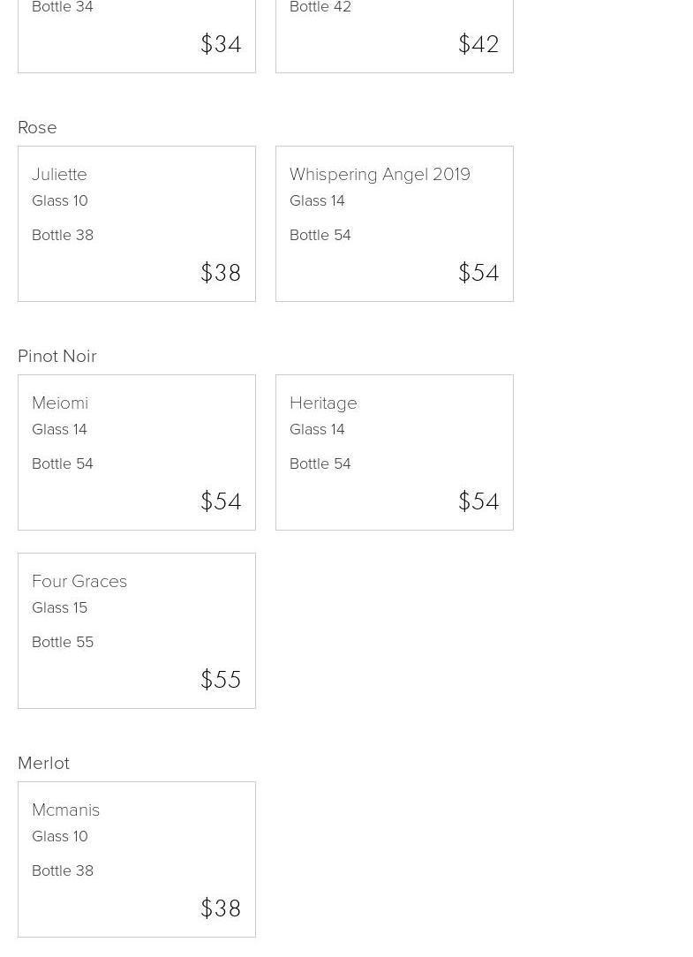Click the $38 price on Mcmanis card
This screenshot has height=957, width=693.
[x=221, y=908]
